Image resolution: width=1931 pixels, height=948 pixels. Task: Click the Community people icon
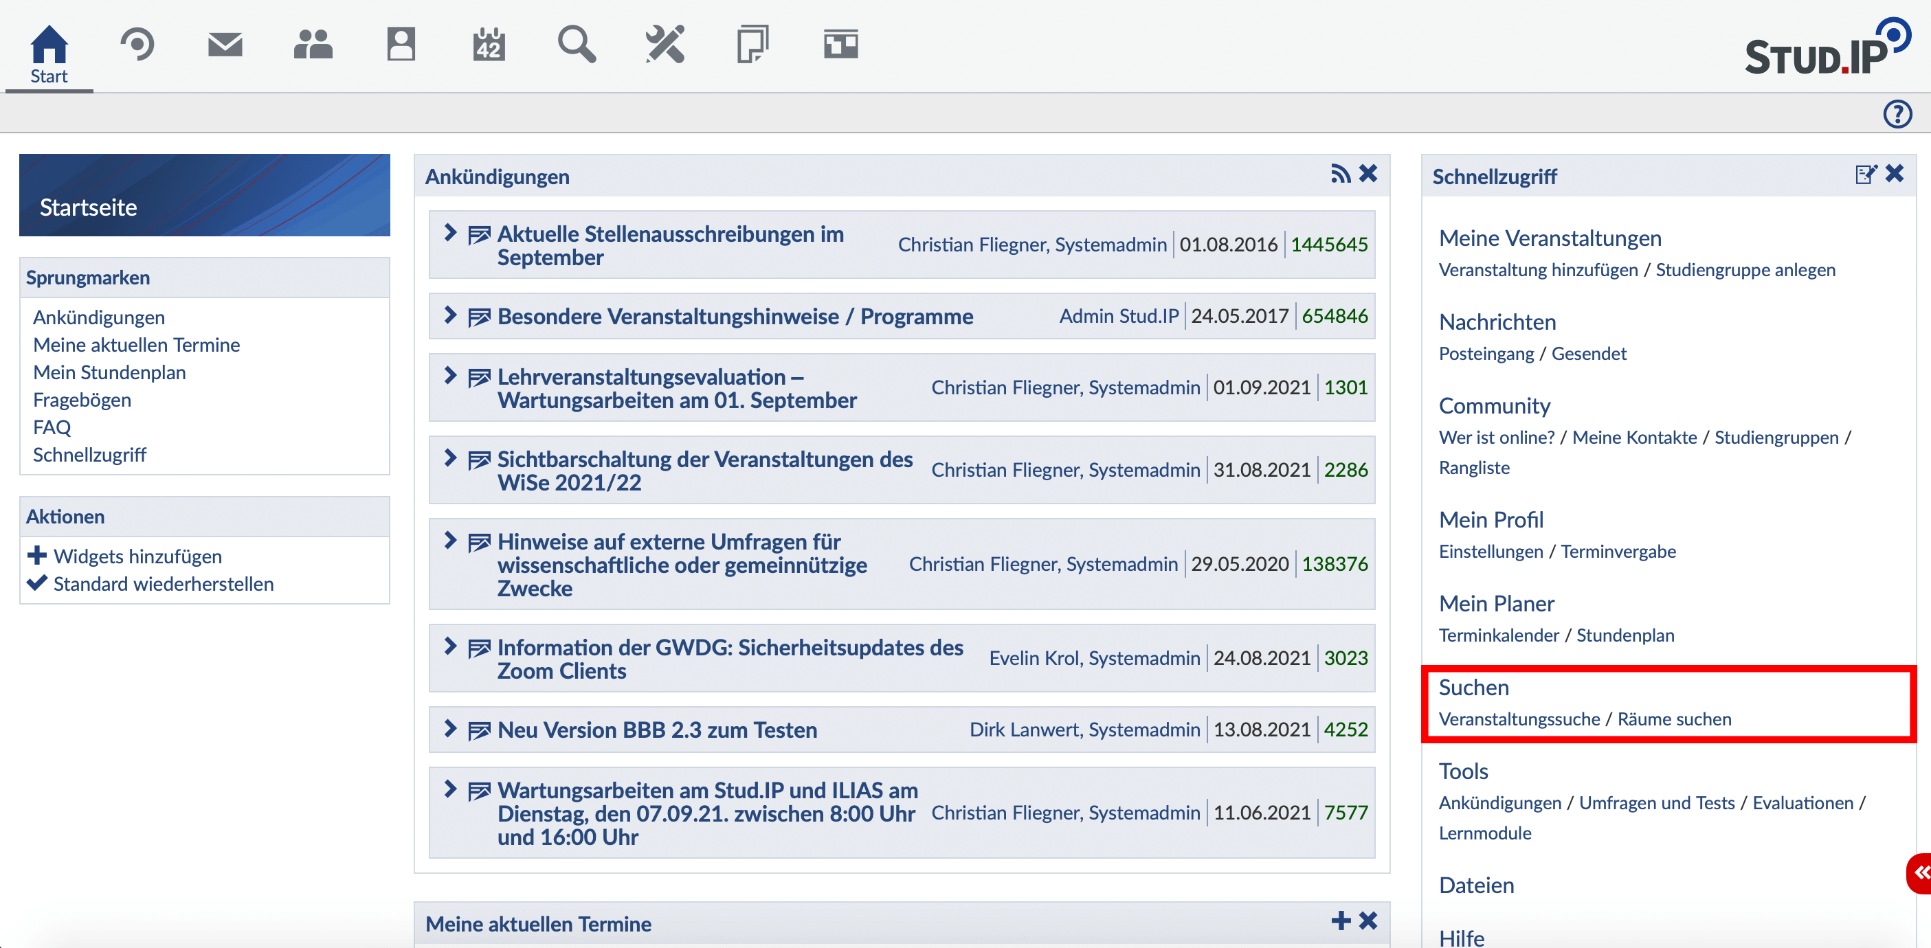tap(313, 45)
